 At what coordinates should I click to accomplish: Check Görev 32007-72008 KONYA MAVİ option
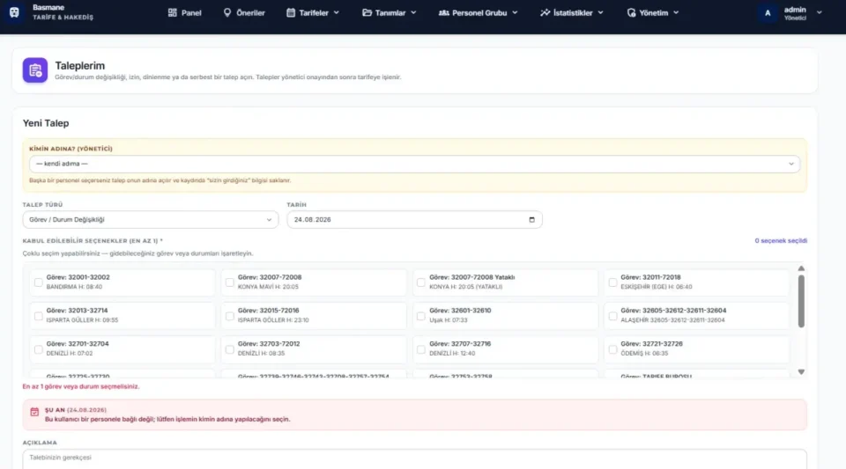[x=230, y=282]
